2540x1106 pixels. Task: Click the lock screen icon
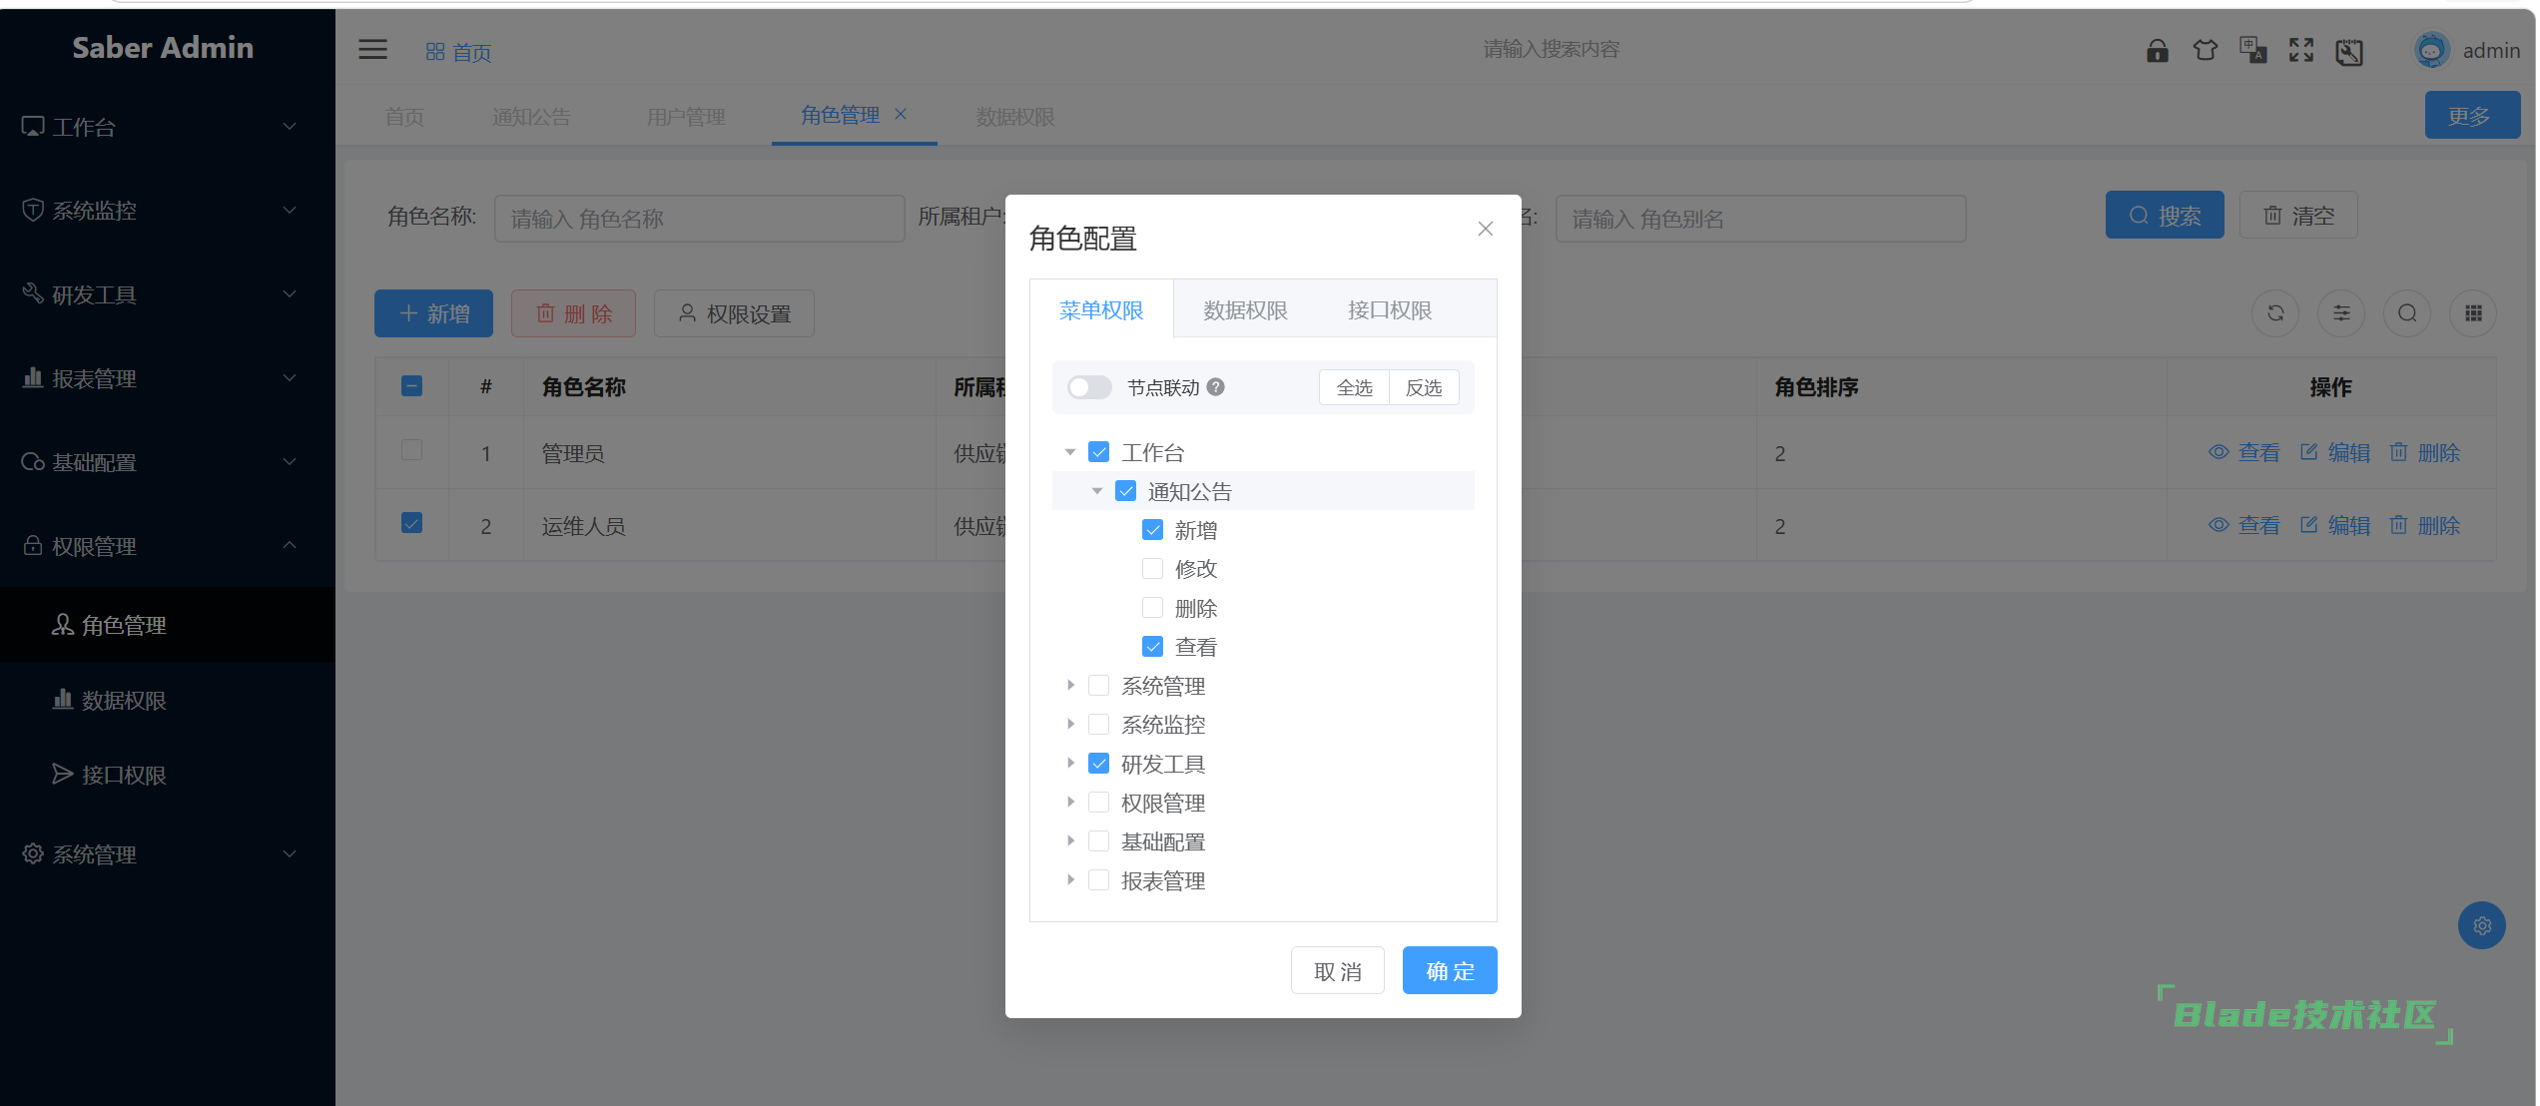[x=2157, y=50]
